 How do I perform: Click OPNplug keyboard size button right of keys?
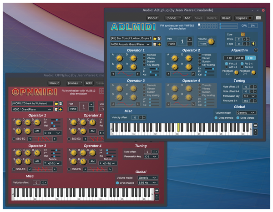(x=157, y=191)
